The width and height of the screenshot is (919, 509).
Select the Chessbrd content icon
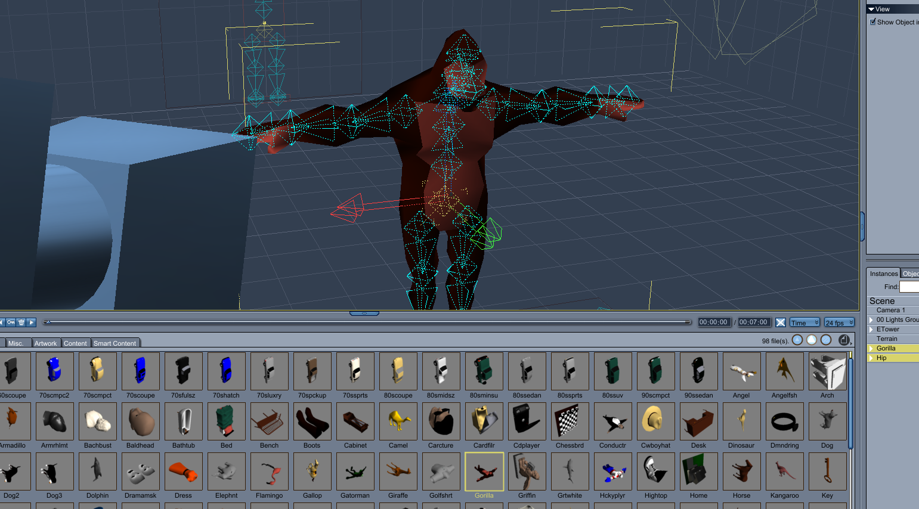(x=570, y=421)
